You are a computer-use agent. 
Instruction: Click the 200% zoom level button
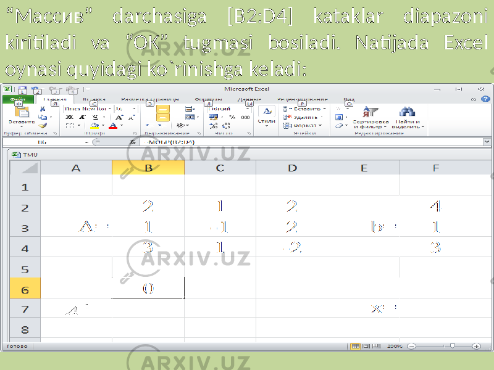395,347
